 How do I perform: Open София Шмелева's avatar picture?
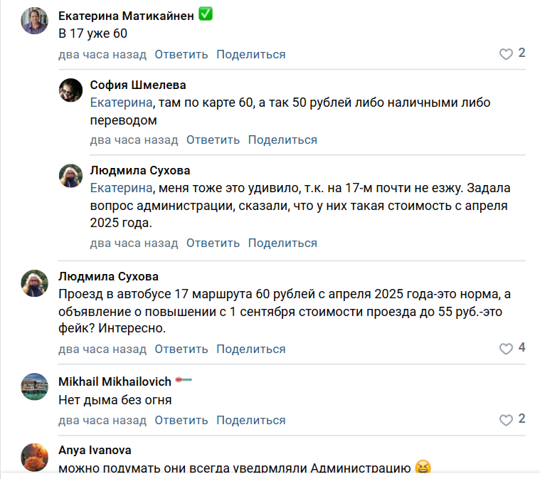click(70, 90)
